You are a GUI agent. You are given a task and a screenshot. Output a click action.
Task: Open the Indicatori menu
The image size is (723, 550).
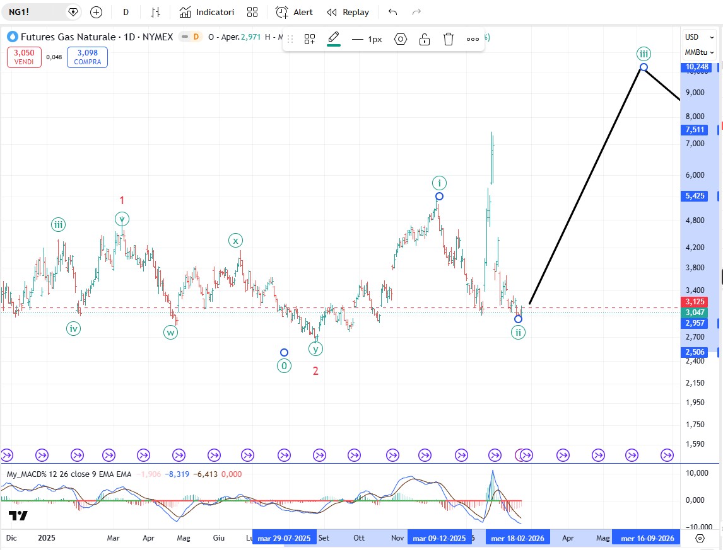pos(207,12)
